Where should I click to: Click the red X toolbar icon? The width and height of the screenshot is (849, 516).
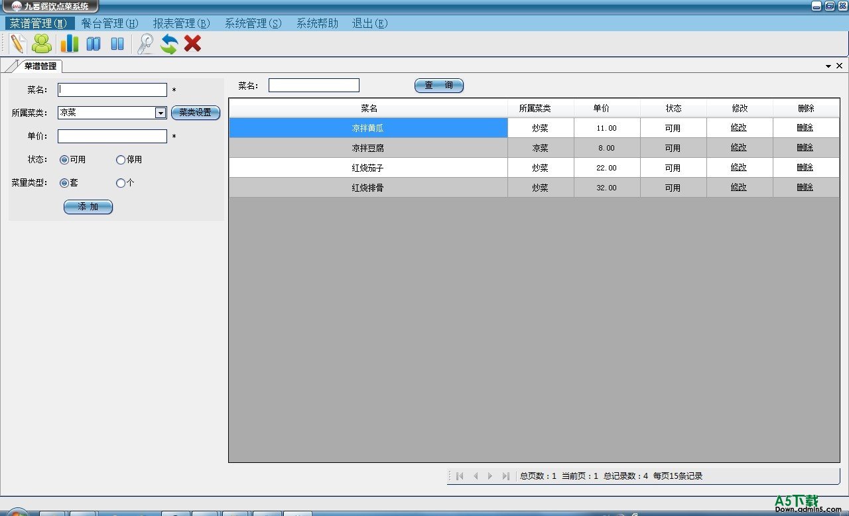(192, 44)
